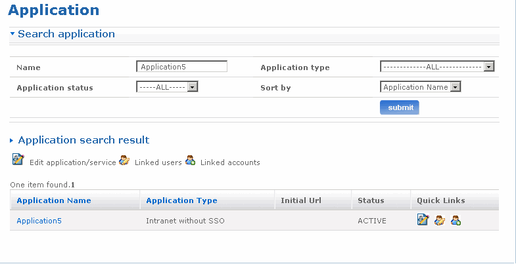Open the Application type dropdown
Screen dimensions: 516x264
(x=437, y=67)
